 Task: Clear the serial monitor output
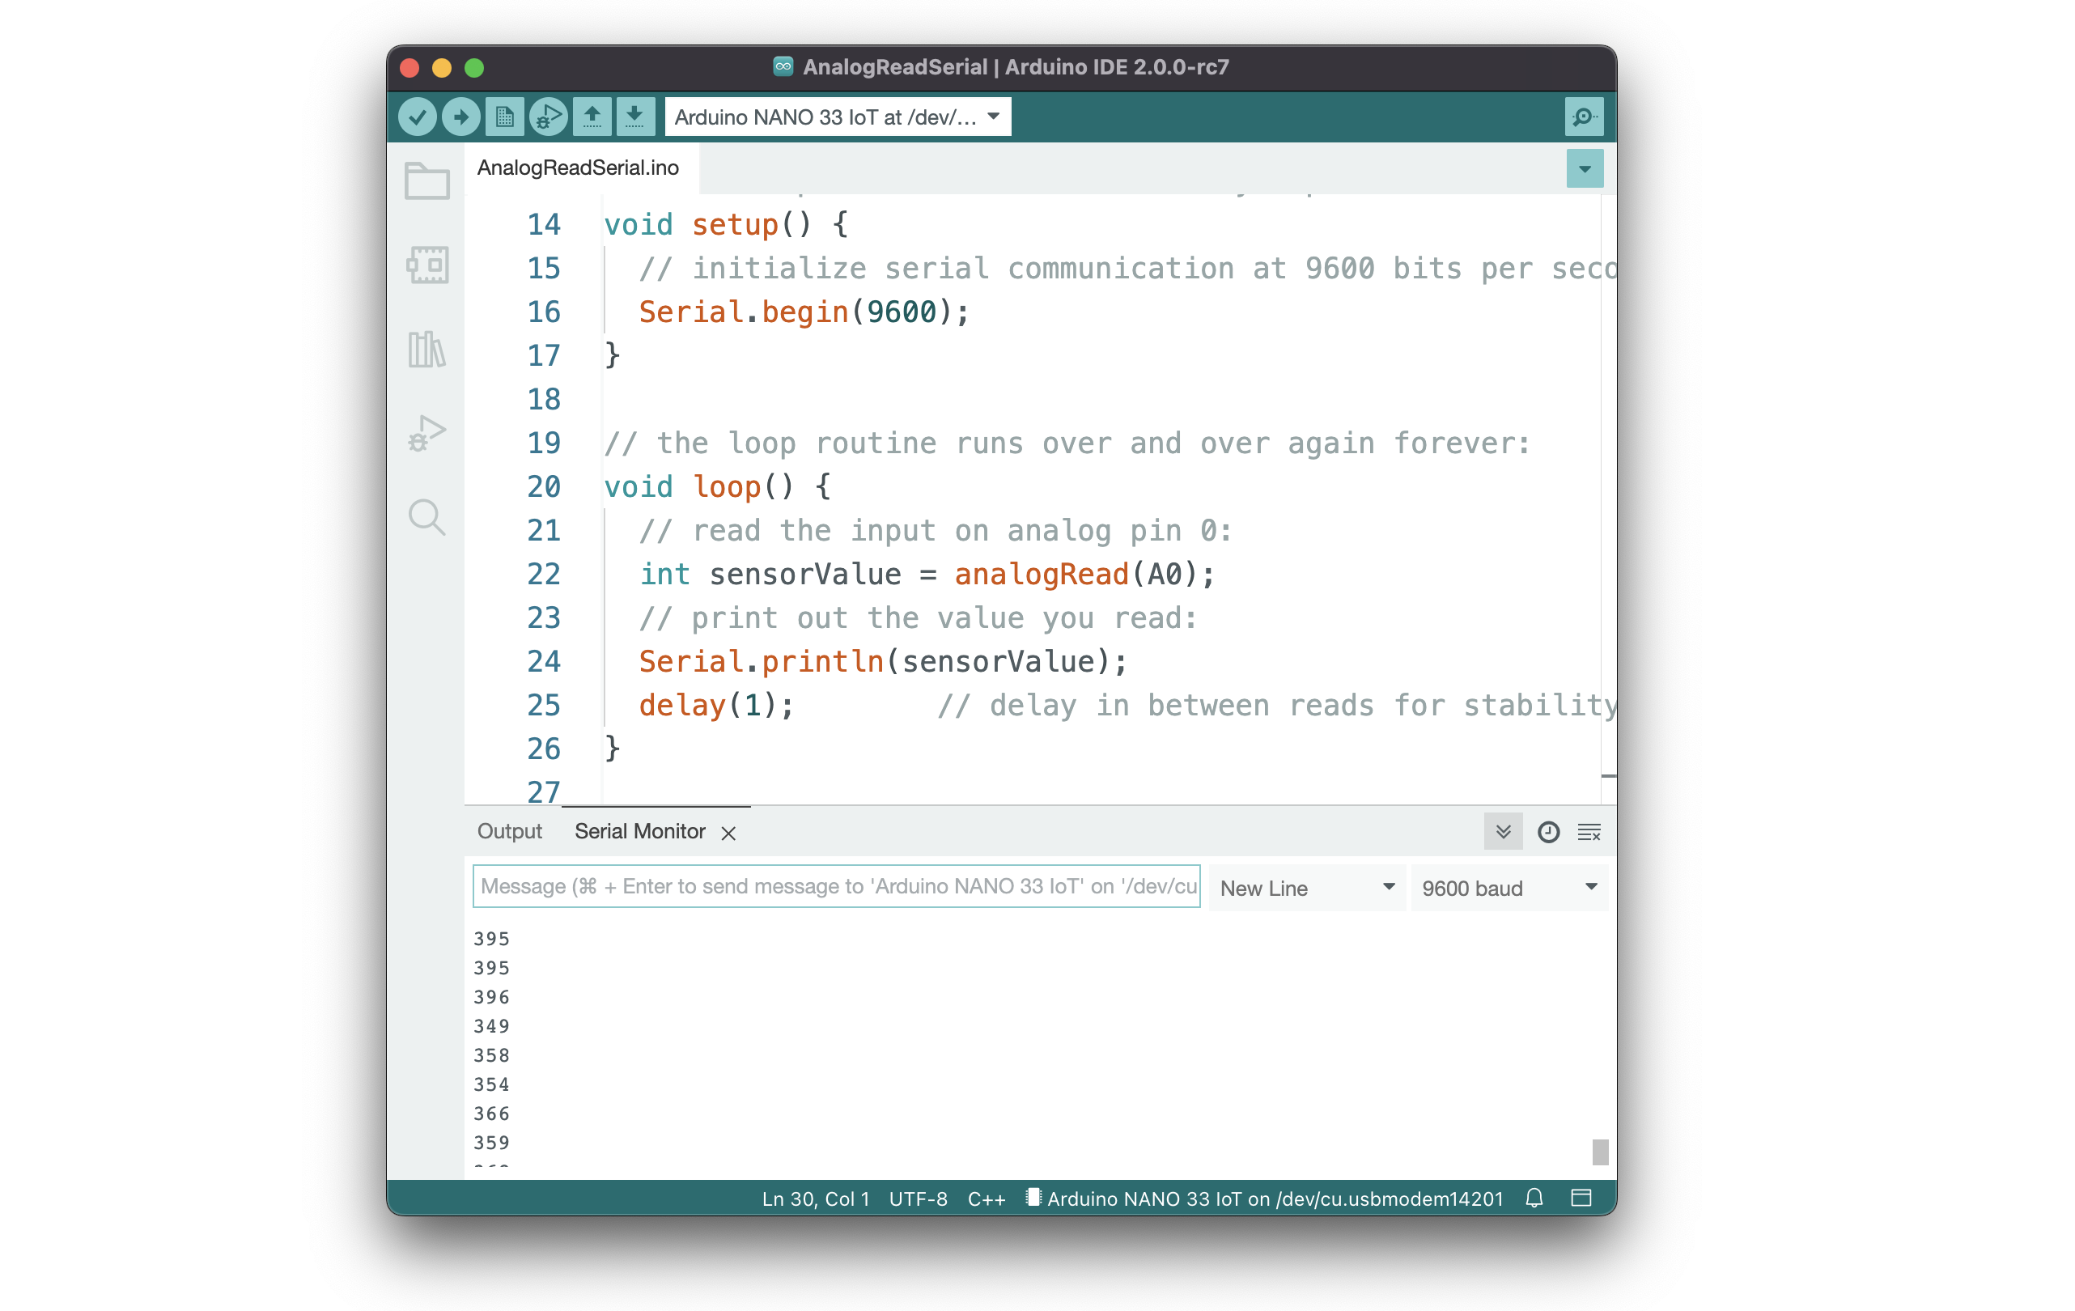click(x=1589, y=831)
